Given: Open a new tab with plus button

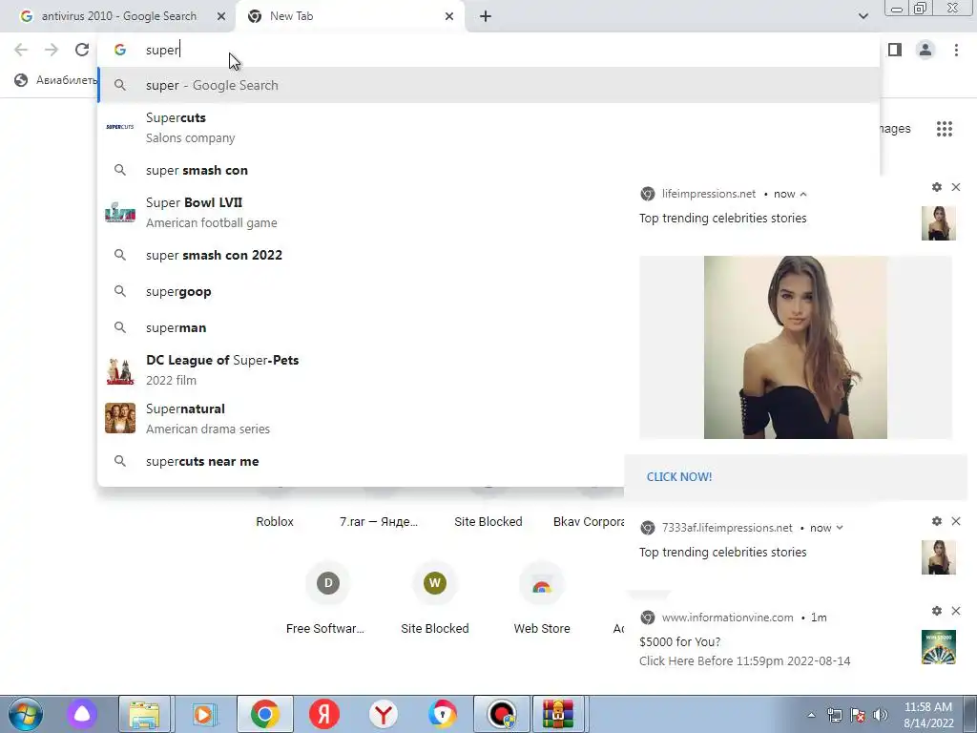Looking at the screenshot, I should pyautogui.click(x=486, y=16).
